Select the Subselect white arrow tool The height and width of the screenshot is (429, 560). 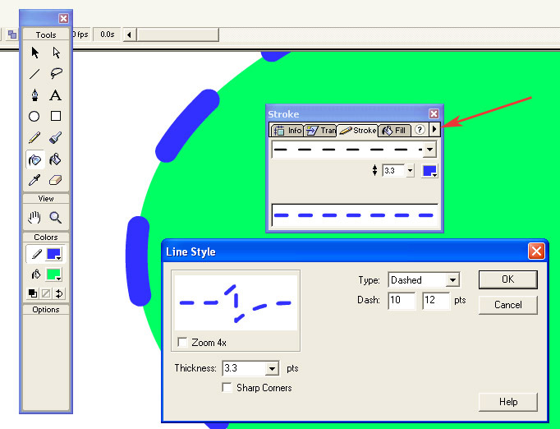pos(56,53)
